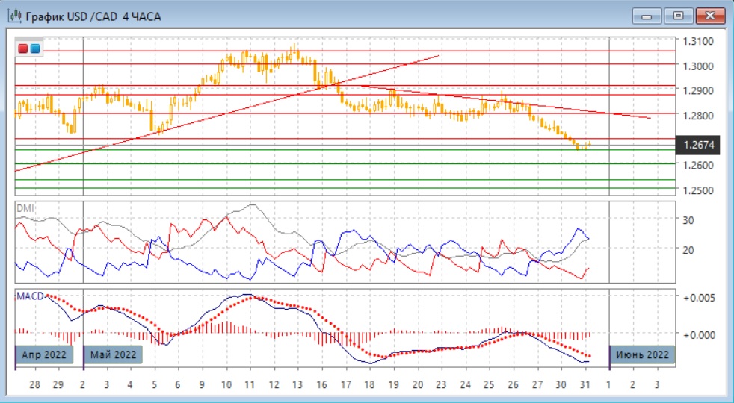This screenshot has width=734, height=403.
Task: Minimize the USD/CAD chart window
Action: coord(647,16)
